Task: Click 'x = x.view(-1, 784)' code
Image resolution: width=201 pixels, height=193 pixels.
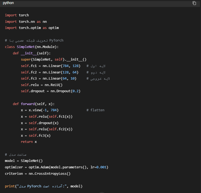Action: tap(40, 110)
